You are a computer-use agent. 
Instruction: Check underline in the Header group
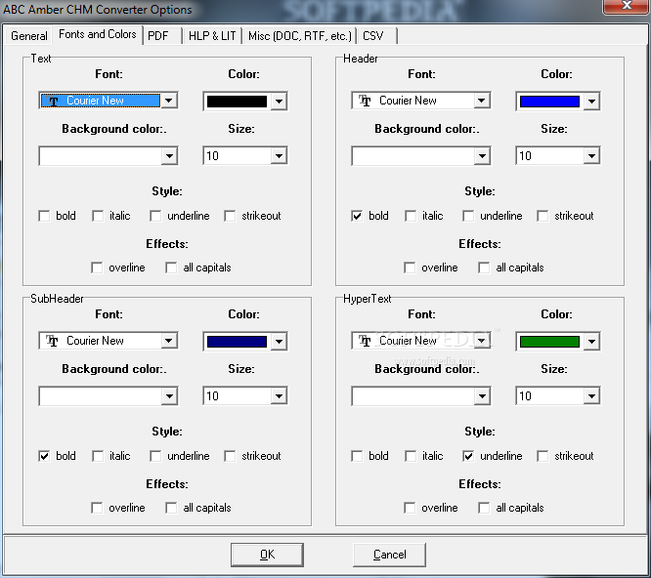(468, 216)
